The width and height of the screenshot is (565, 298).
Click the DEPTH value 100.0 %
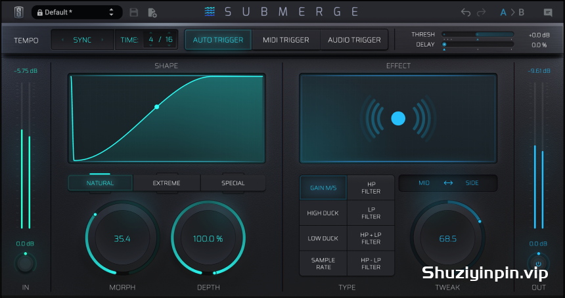coord(208,239)
